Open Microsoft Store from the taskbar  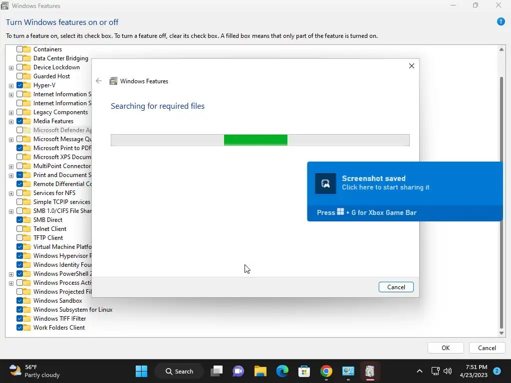point(304,371)
